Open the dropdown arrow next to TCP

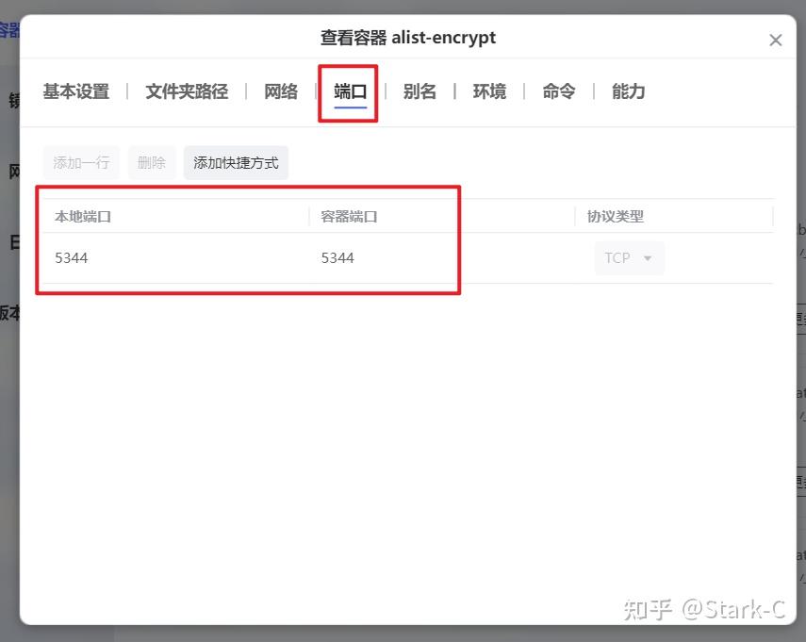click(x=645, y=257)
